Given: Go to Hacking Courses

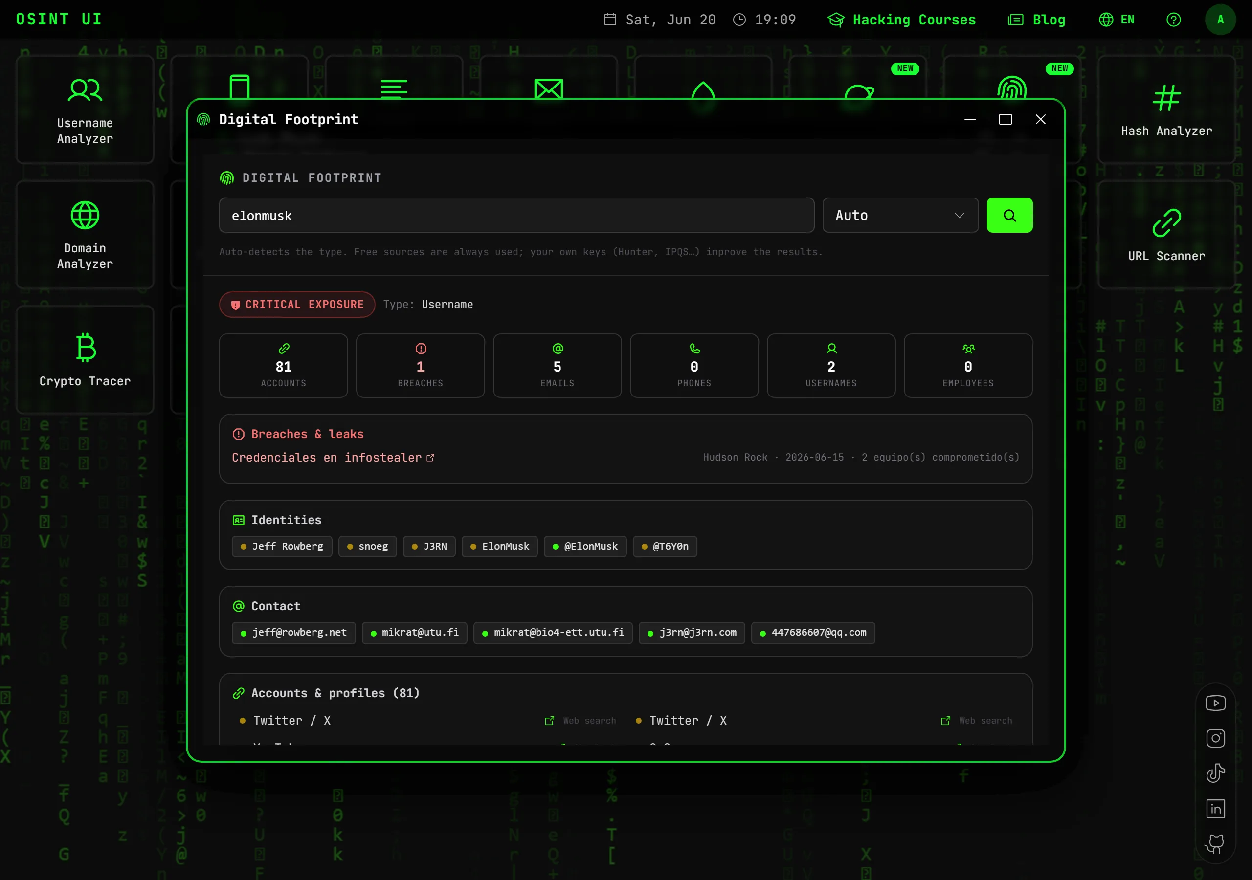Looking at the screenshot, I should point(902,20).
